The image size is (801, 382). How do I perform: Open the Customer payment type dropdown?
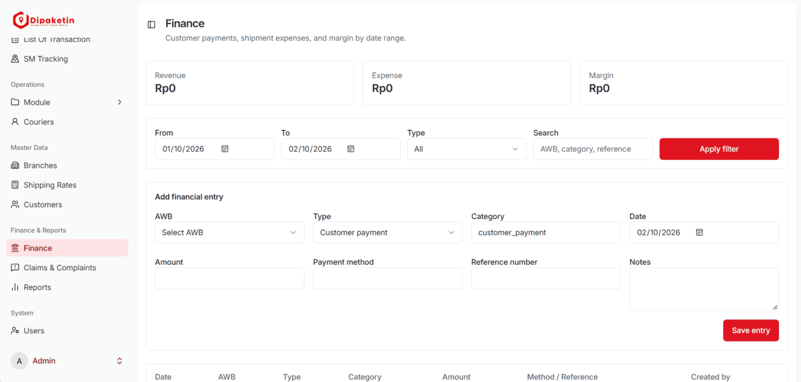point(387,232)
